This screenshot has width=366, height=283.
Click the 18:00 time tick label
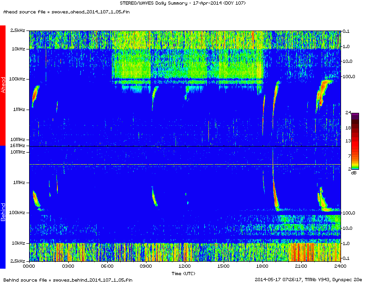pyautogui.click(x=262, y=266)
